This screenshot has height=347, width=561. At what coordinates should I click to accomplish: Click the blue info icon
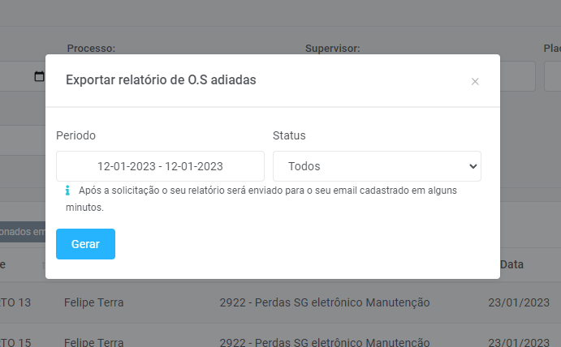67,191
